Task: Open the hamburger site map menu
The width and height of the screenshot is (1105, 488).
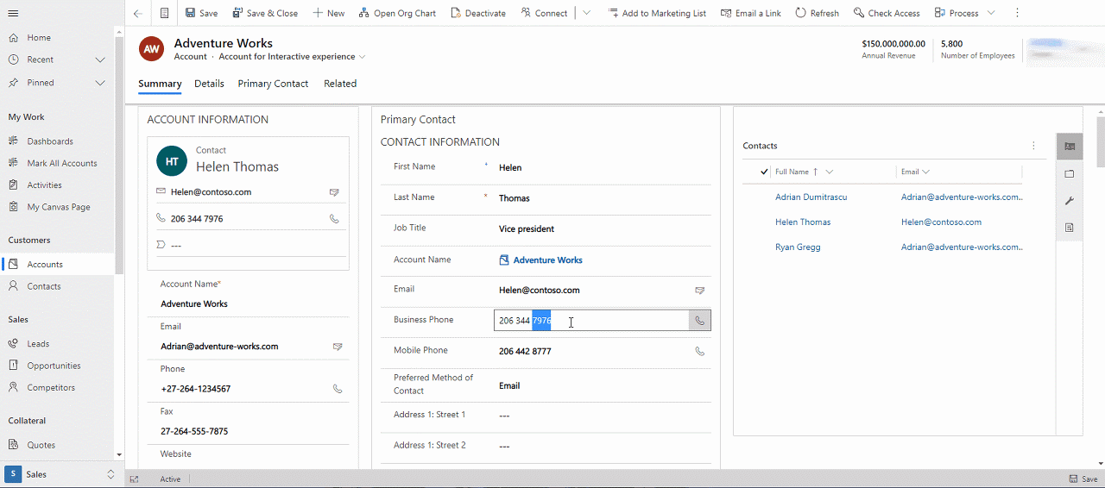Action: tap(13, 13)
